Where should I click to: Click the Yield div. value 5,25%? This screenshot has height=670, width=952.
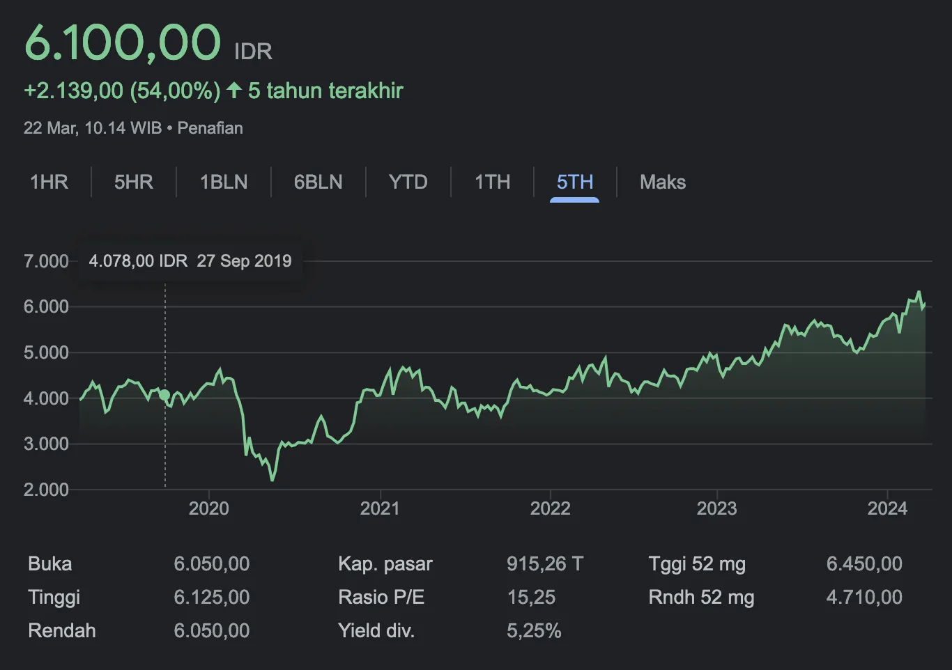(x=533, y=630)
